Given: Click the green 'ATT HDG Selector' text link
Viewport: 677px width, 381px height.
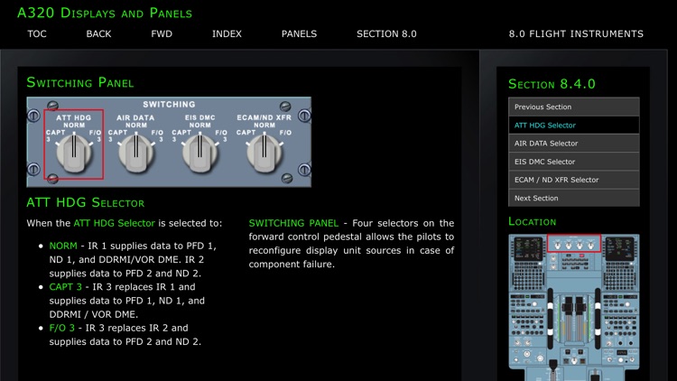Looking at the screenshot, I should [x=114, y=223].
